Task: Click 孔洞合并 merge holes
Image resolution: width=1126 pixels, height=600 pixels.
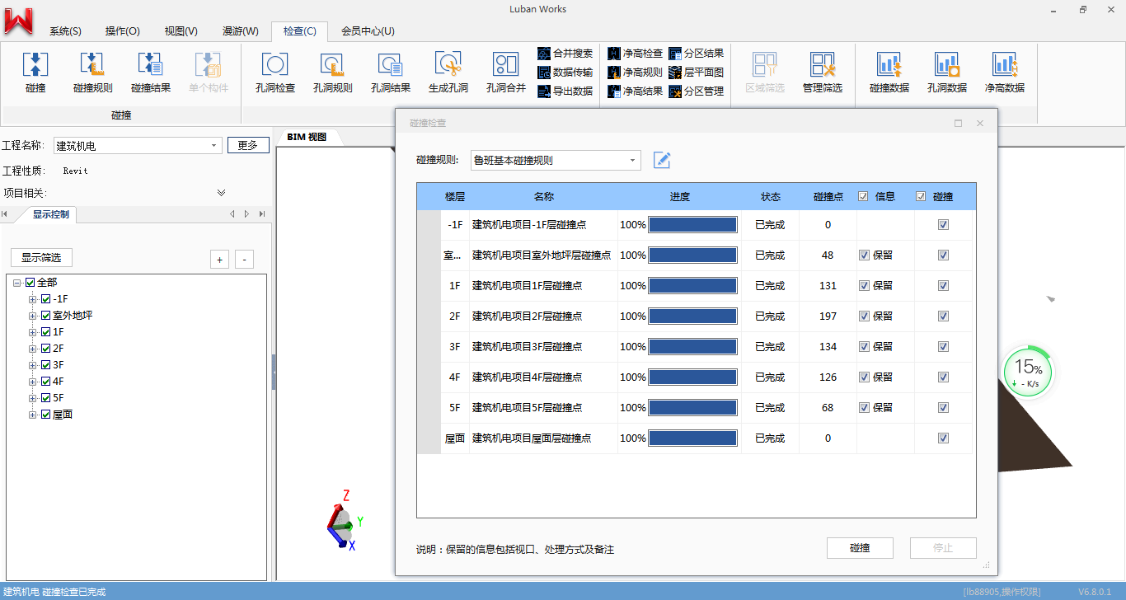Action: (x=506, y=73)
